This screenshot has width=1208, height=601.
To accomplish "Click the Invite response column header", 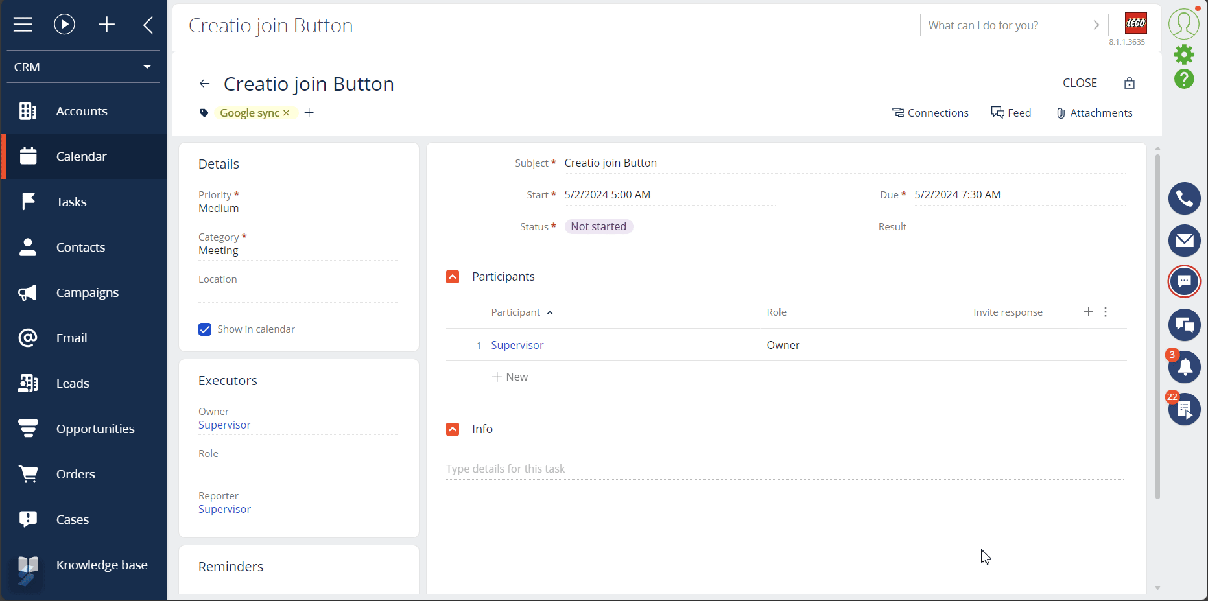I will [1008, 312].
